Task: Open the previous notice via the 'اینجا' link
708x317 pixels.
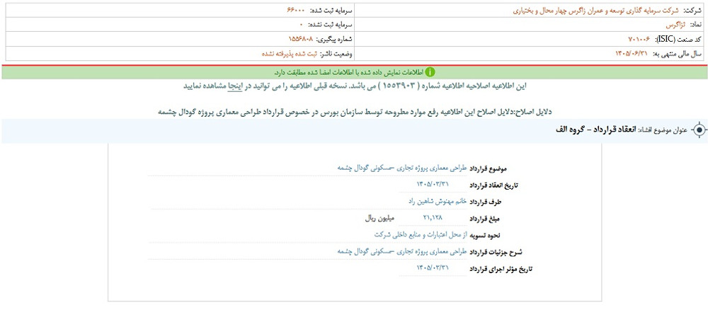Action: pyautogui.click(x=235, y=86)
